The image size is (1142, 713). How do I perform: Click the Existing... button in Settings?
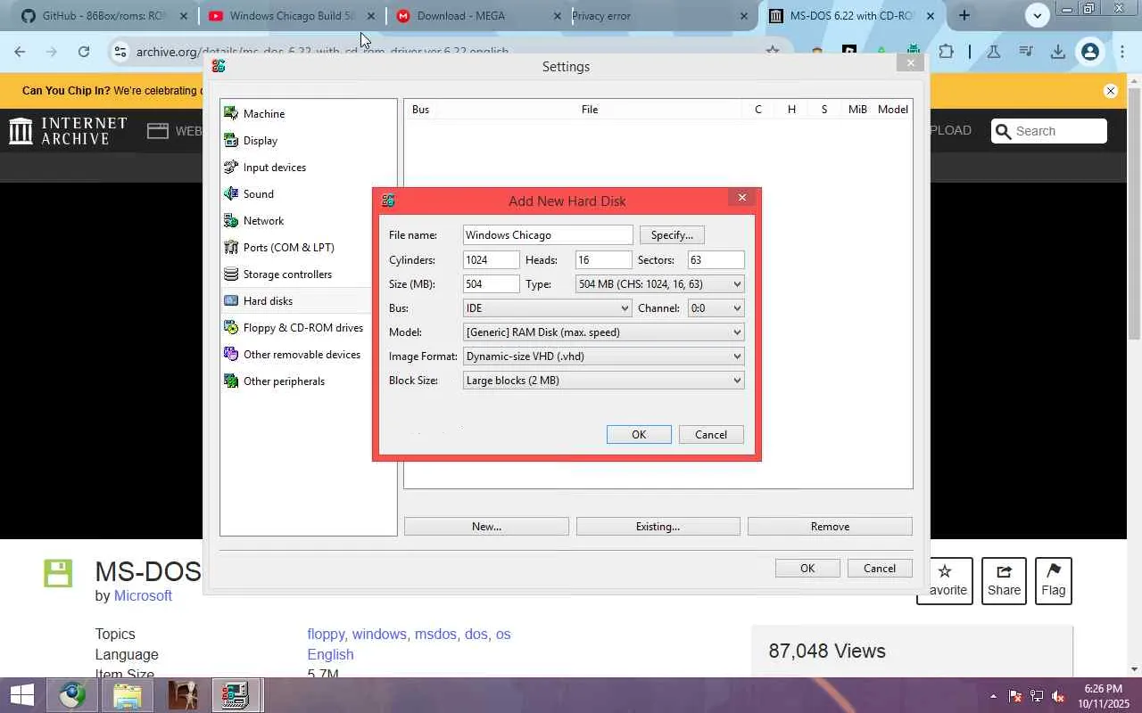click(x=658, y=527)
